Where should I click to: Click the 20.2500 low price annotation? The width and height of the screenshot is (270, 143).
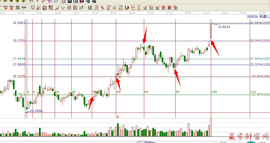coord(36,111)
